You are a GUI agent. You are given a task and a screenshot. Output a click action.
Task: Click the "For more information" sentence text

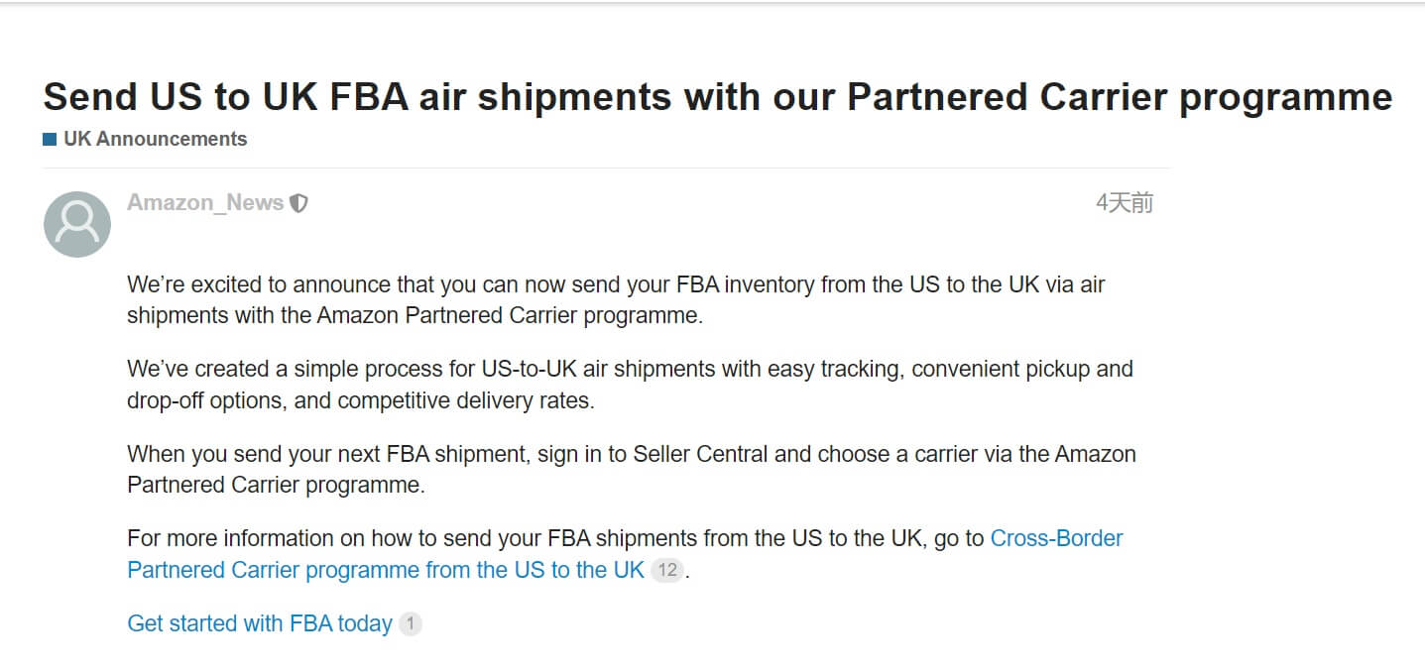click(555, 539)
